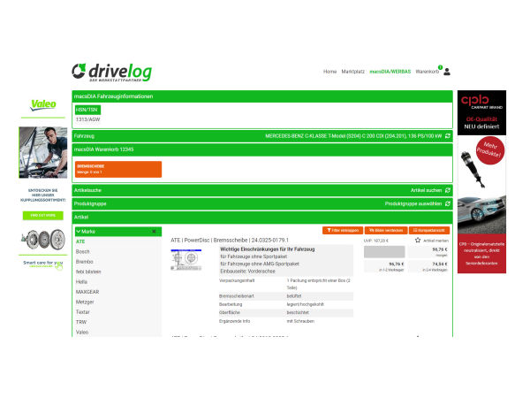This screenshot has width=530, height=398.
Task: Open Marktplatz in top navigation
Action: 352,72
